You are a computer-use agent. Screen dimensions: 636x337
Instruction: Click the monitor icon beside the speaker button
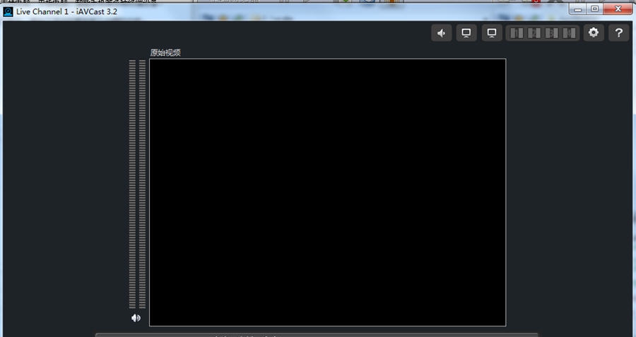pos(466,32)
